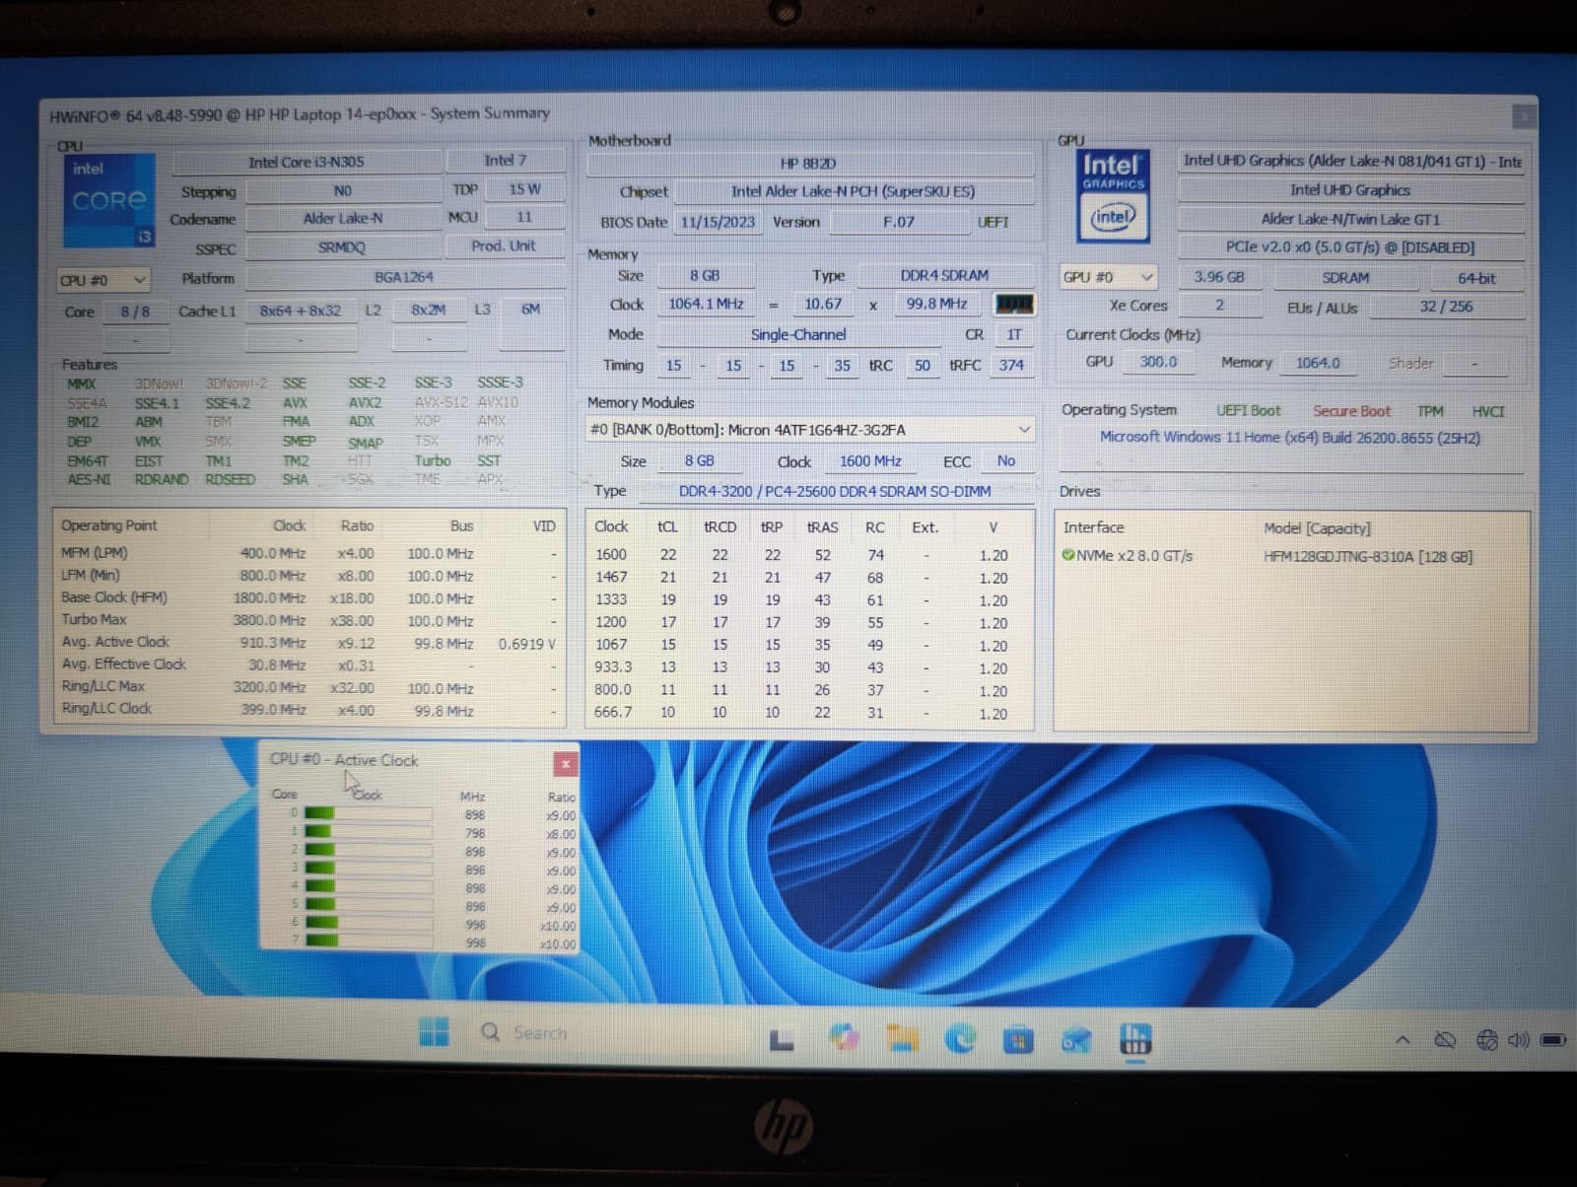
Task: Select the Turbo Max operating point row
Action: click(x=309, y=620)
